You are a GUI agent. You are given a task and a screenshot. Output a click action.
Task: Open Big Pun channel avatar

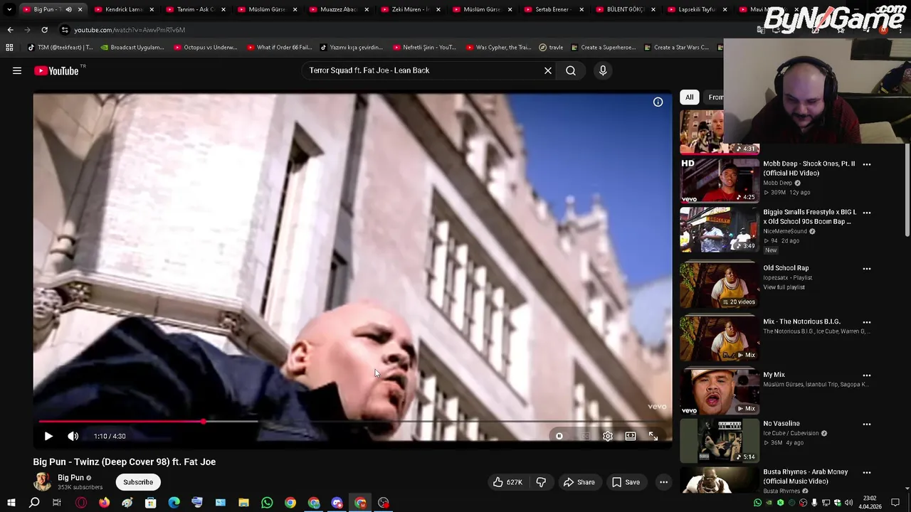point(43,481)
